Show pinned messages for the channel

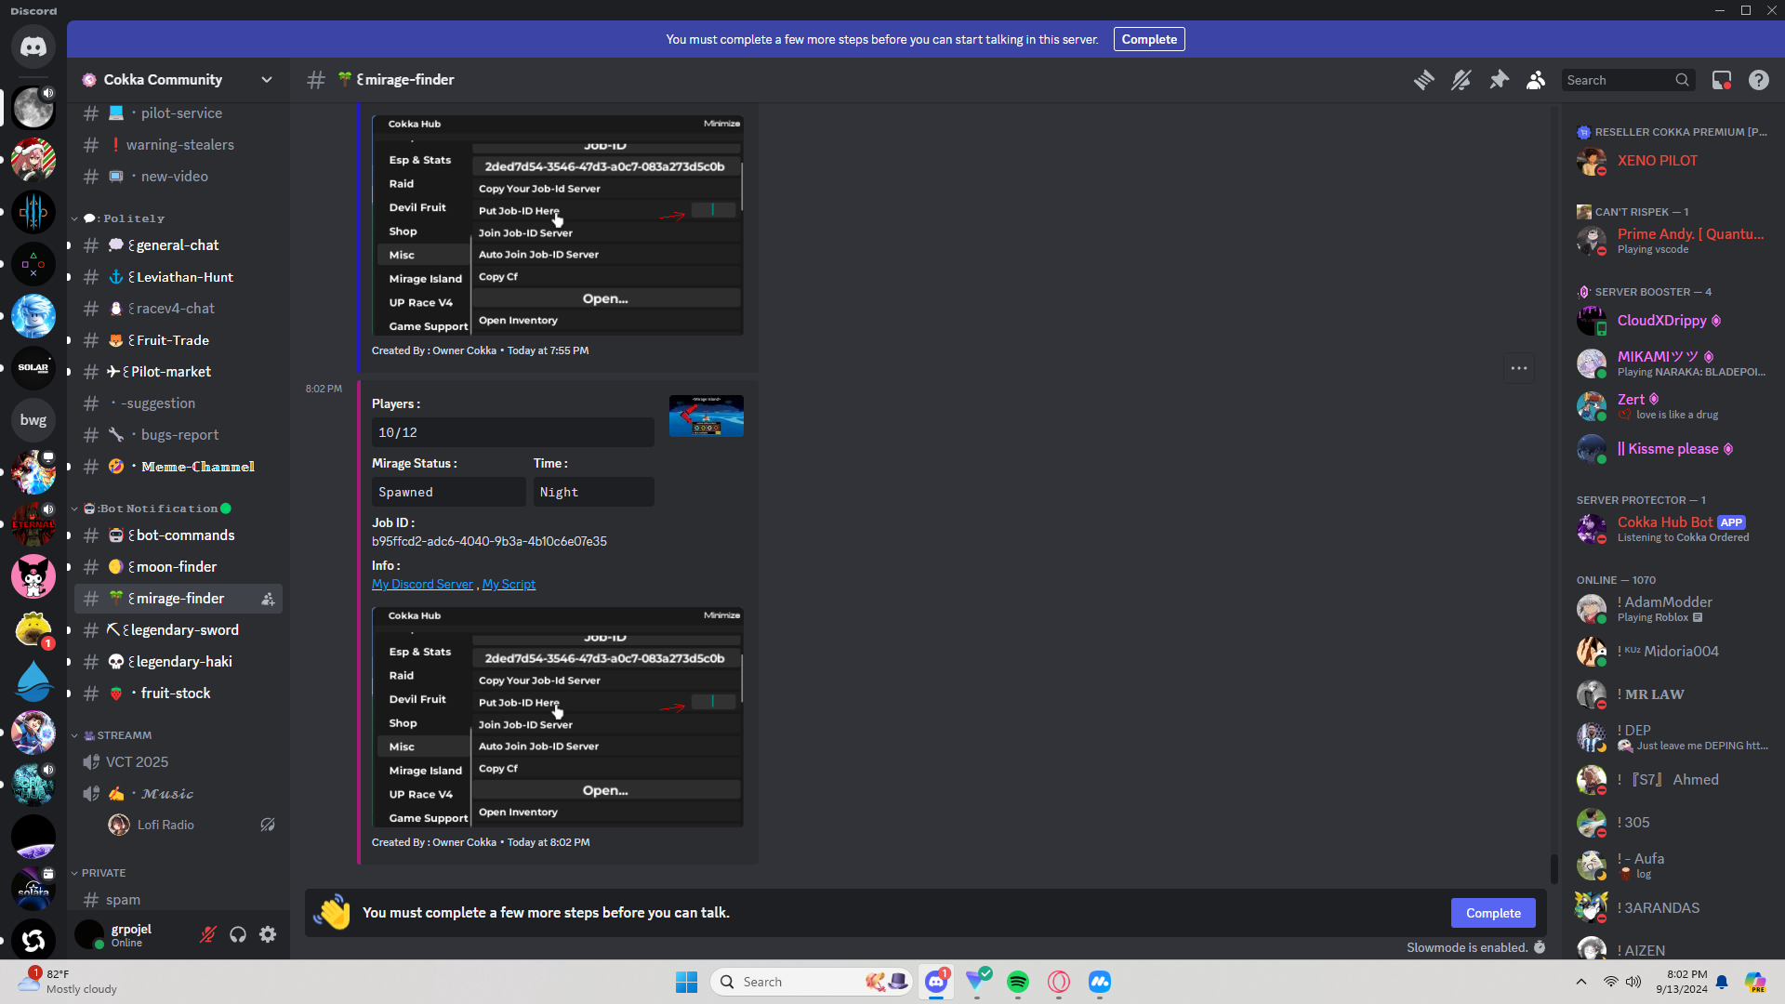[1499, 80]
